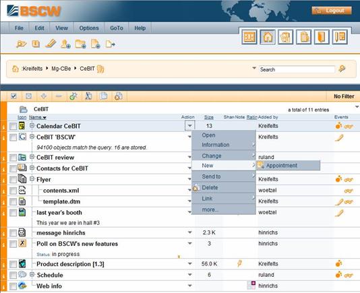Open action dropdown for message hinrichs
360x293 pixels.
click(x=190, y=232)
